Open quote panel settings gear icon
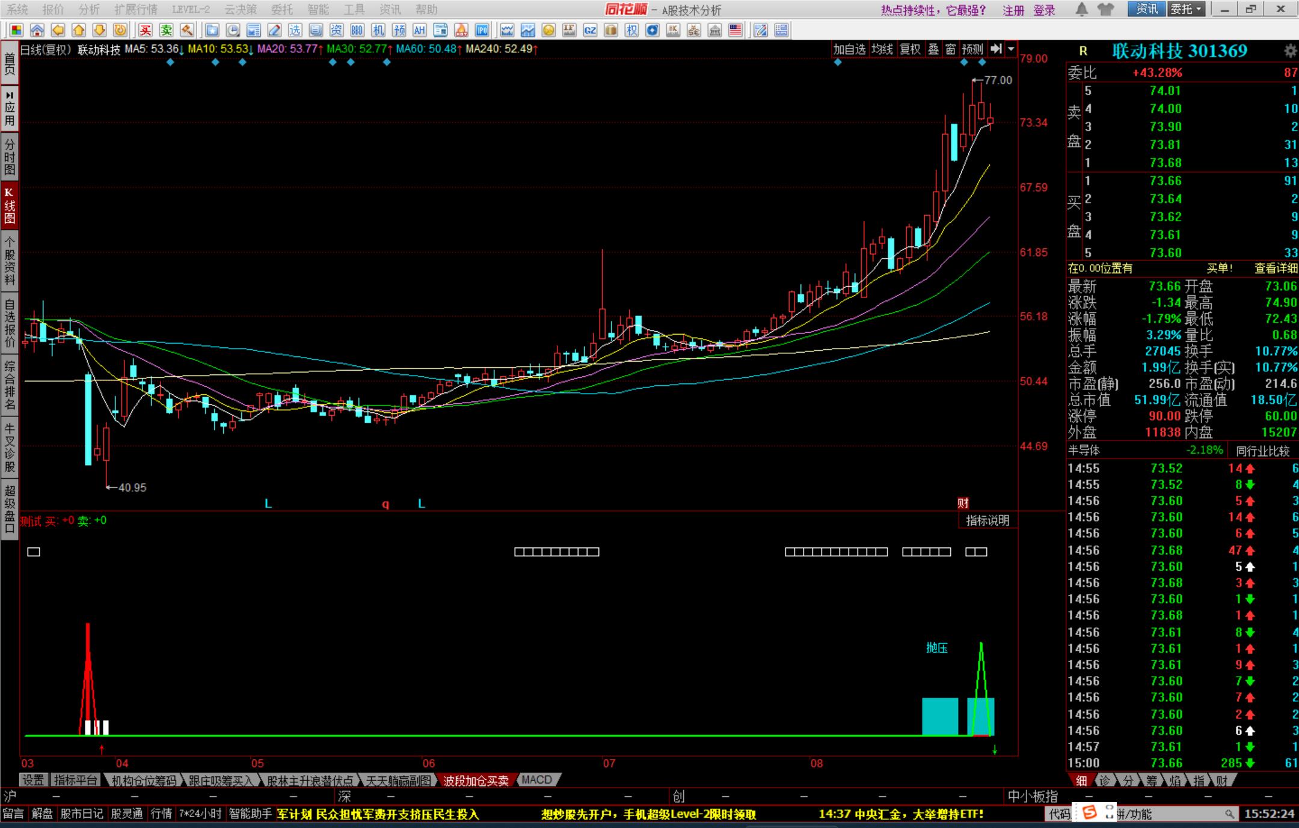 click(x=1290, y=51)
